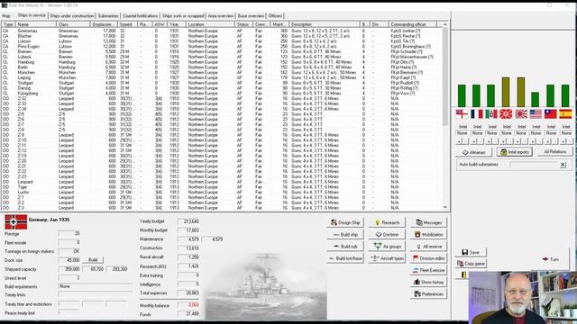Image resolution: width=577 pixels, height=324 pixels.
Task: Click the tension bar above the US flag
Action: point(536,100)
